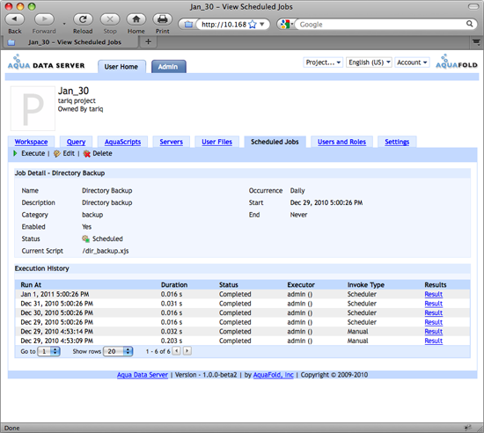Viewport: 484px width, 433px height.
Task: Click the browser Back arrow button
Action: [14, 19]
